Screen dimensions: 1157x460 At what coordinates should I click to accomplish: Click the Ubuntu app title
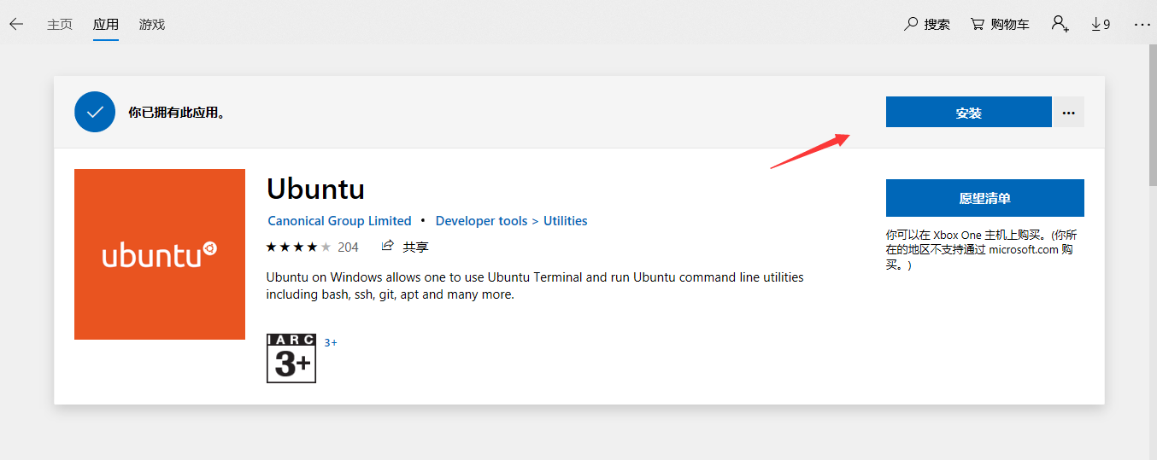pyautogui.click(x=315, y=188)
